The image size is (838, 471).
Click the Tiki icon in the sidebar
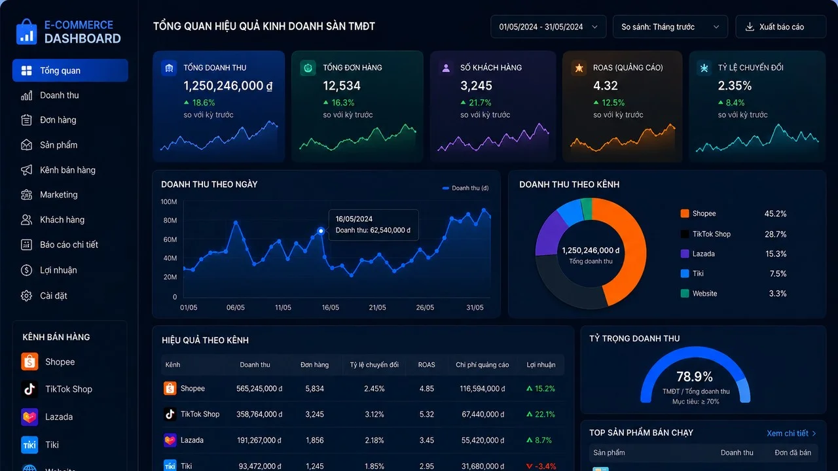[29, 445]
